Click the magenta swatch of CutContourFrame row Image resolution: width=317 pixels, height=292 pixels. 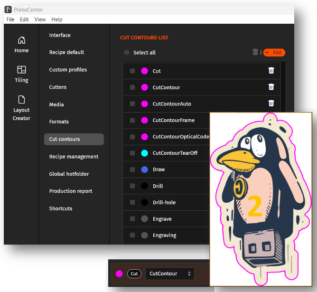click(145, 120)
